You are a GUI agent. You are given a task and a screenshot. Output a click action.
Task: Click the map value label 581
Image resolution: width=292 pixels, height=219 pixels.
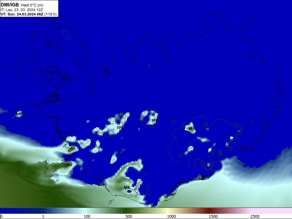pos(69,165)
